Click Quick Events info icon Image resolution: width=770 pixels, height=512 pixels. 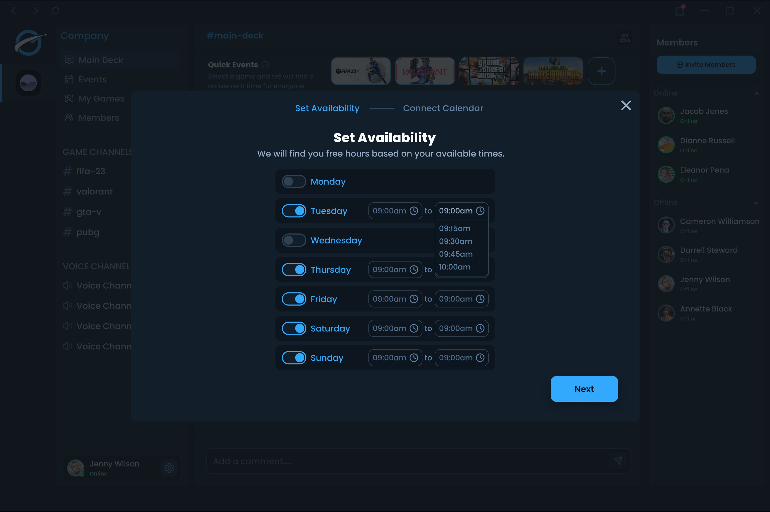click(265, 65)
